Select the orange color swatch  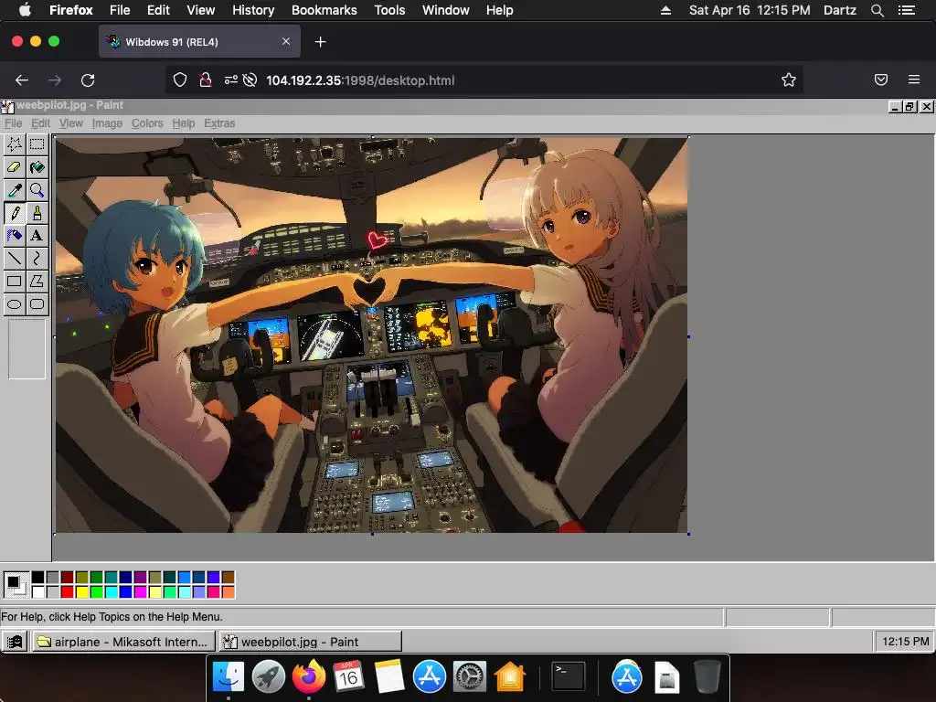click(x=228, y=592)
